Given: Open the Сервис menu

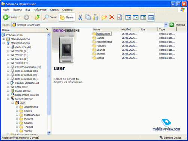Looking at the screenshot, I should click(x=55, y=10).
